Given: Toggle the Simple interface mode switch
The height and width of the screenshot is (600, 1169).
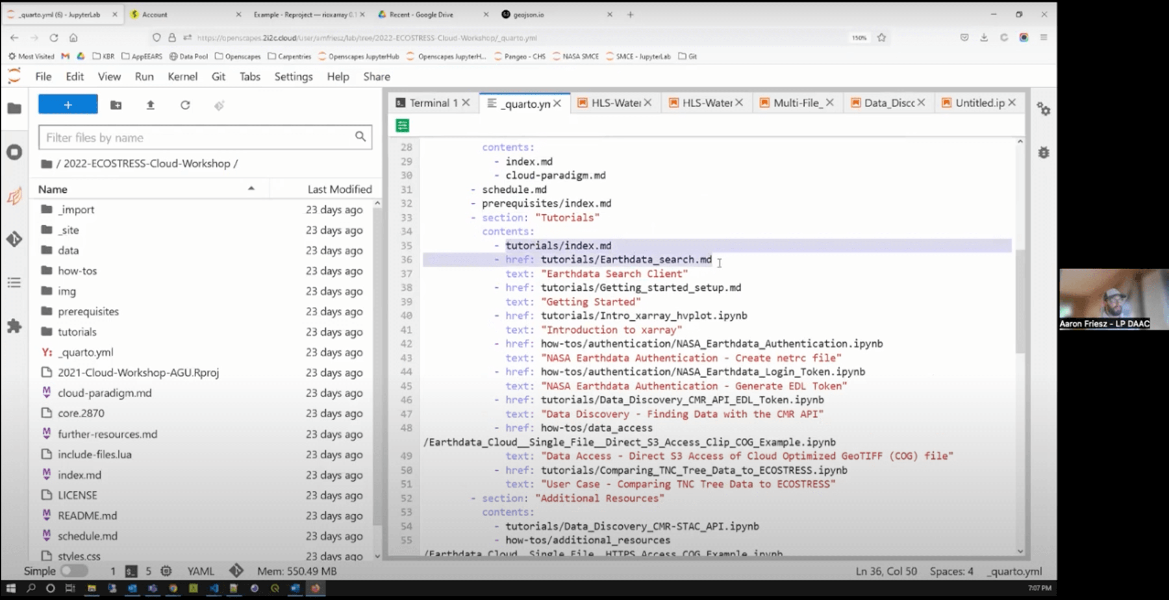Looking at the screenshot, I should click(70, 570).
